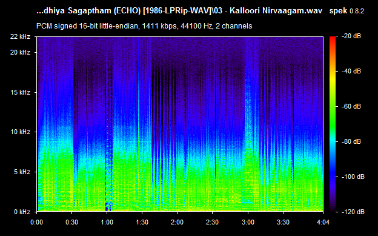
Task: Click the -120 dB legend label
Action: [x=353, y=212]
